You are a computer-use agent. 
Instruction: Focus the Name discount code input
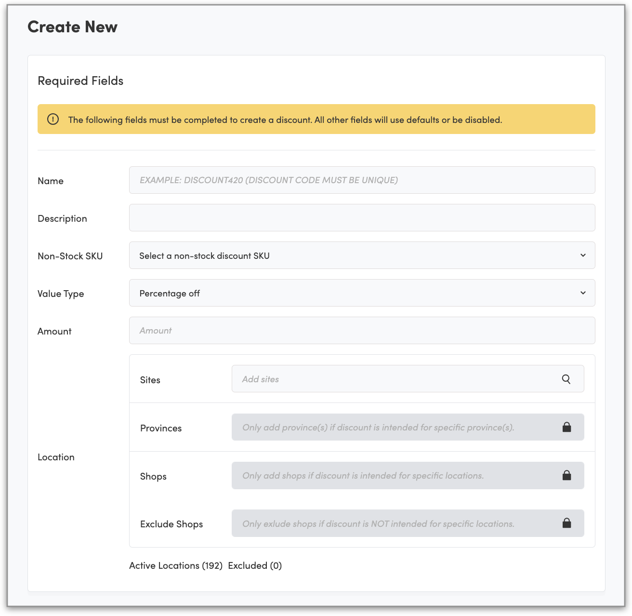(x=361, y=180)
